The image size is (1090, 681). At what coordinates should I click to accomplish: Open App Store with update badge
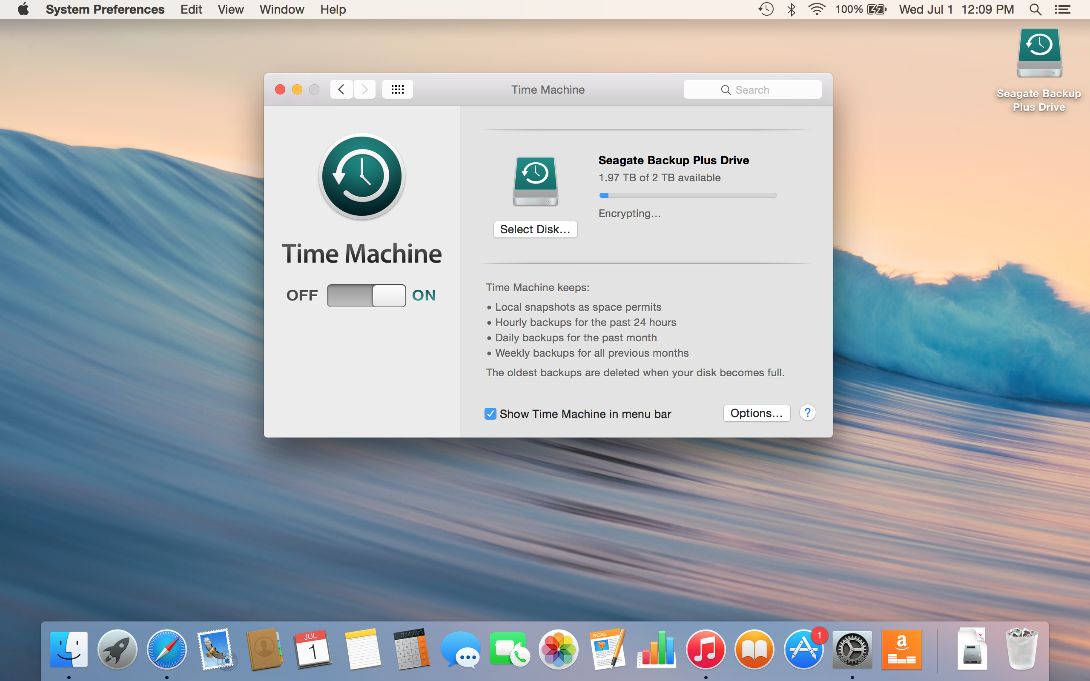[803, 650]
